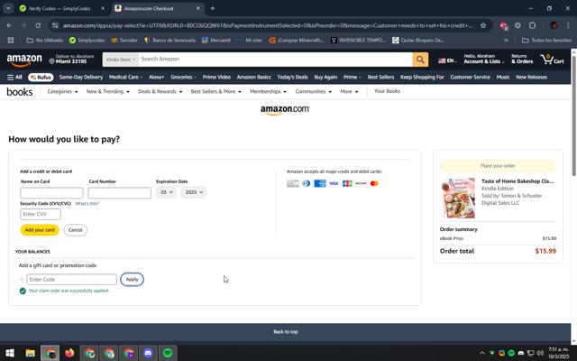Image resolution: width=577 pixels, height=361 pixels.
Task: Open a new browser tab
Action: [x=213, y=8]
